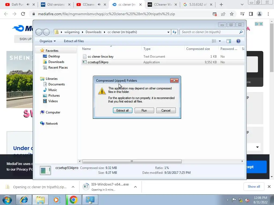Expand options for cc clener zip download

point(73,187)
